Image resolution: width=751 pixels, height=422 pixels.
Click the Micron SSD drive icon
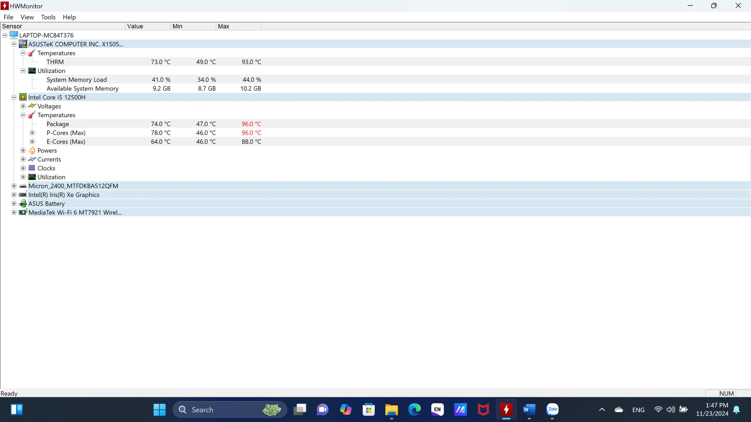click(23, 186)
